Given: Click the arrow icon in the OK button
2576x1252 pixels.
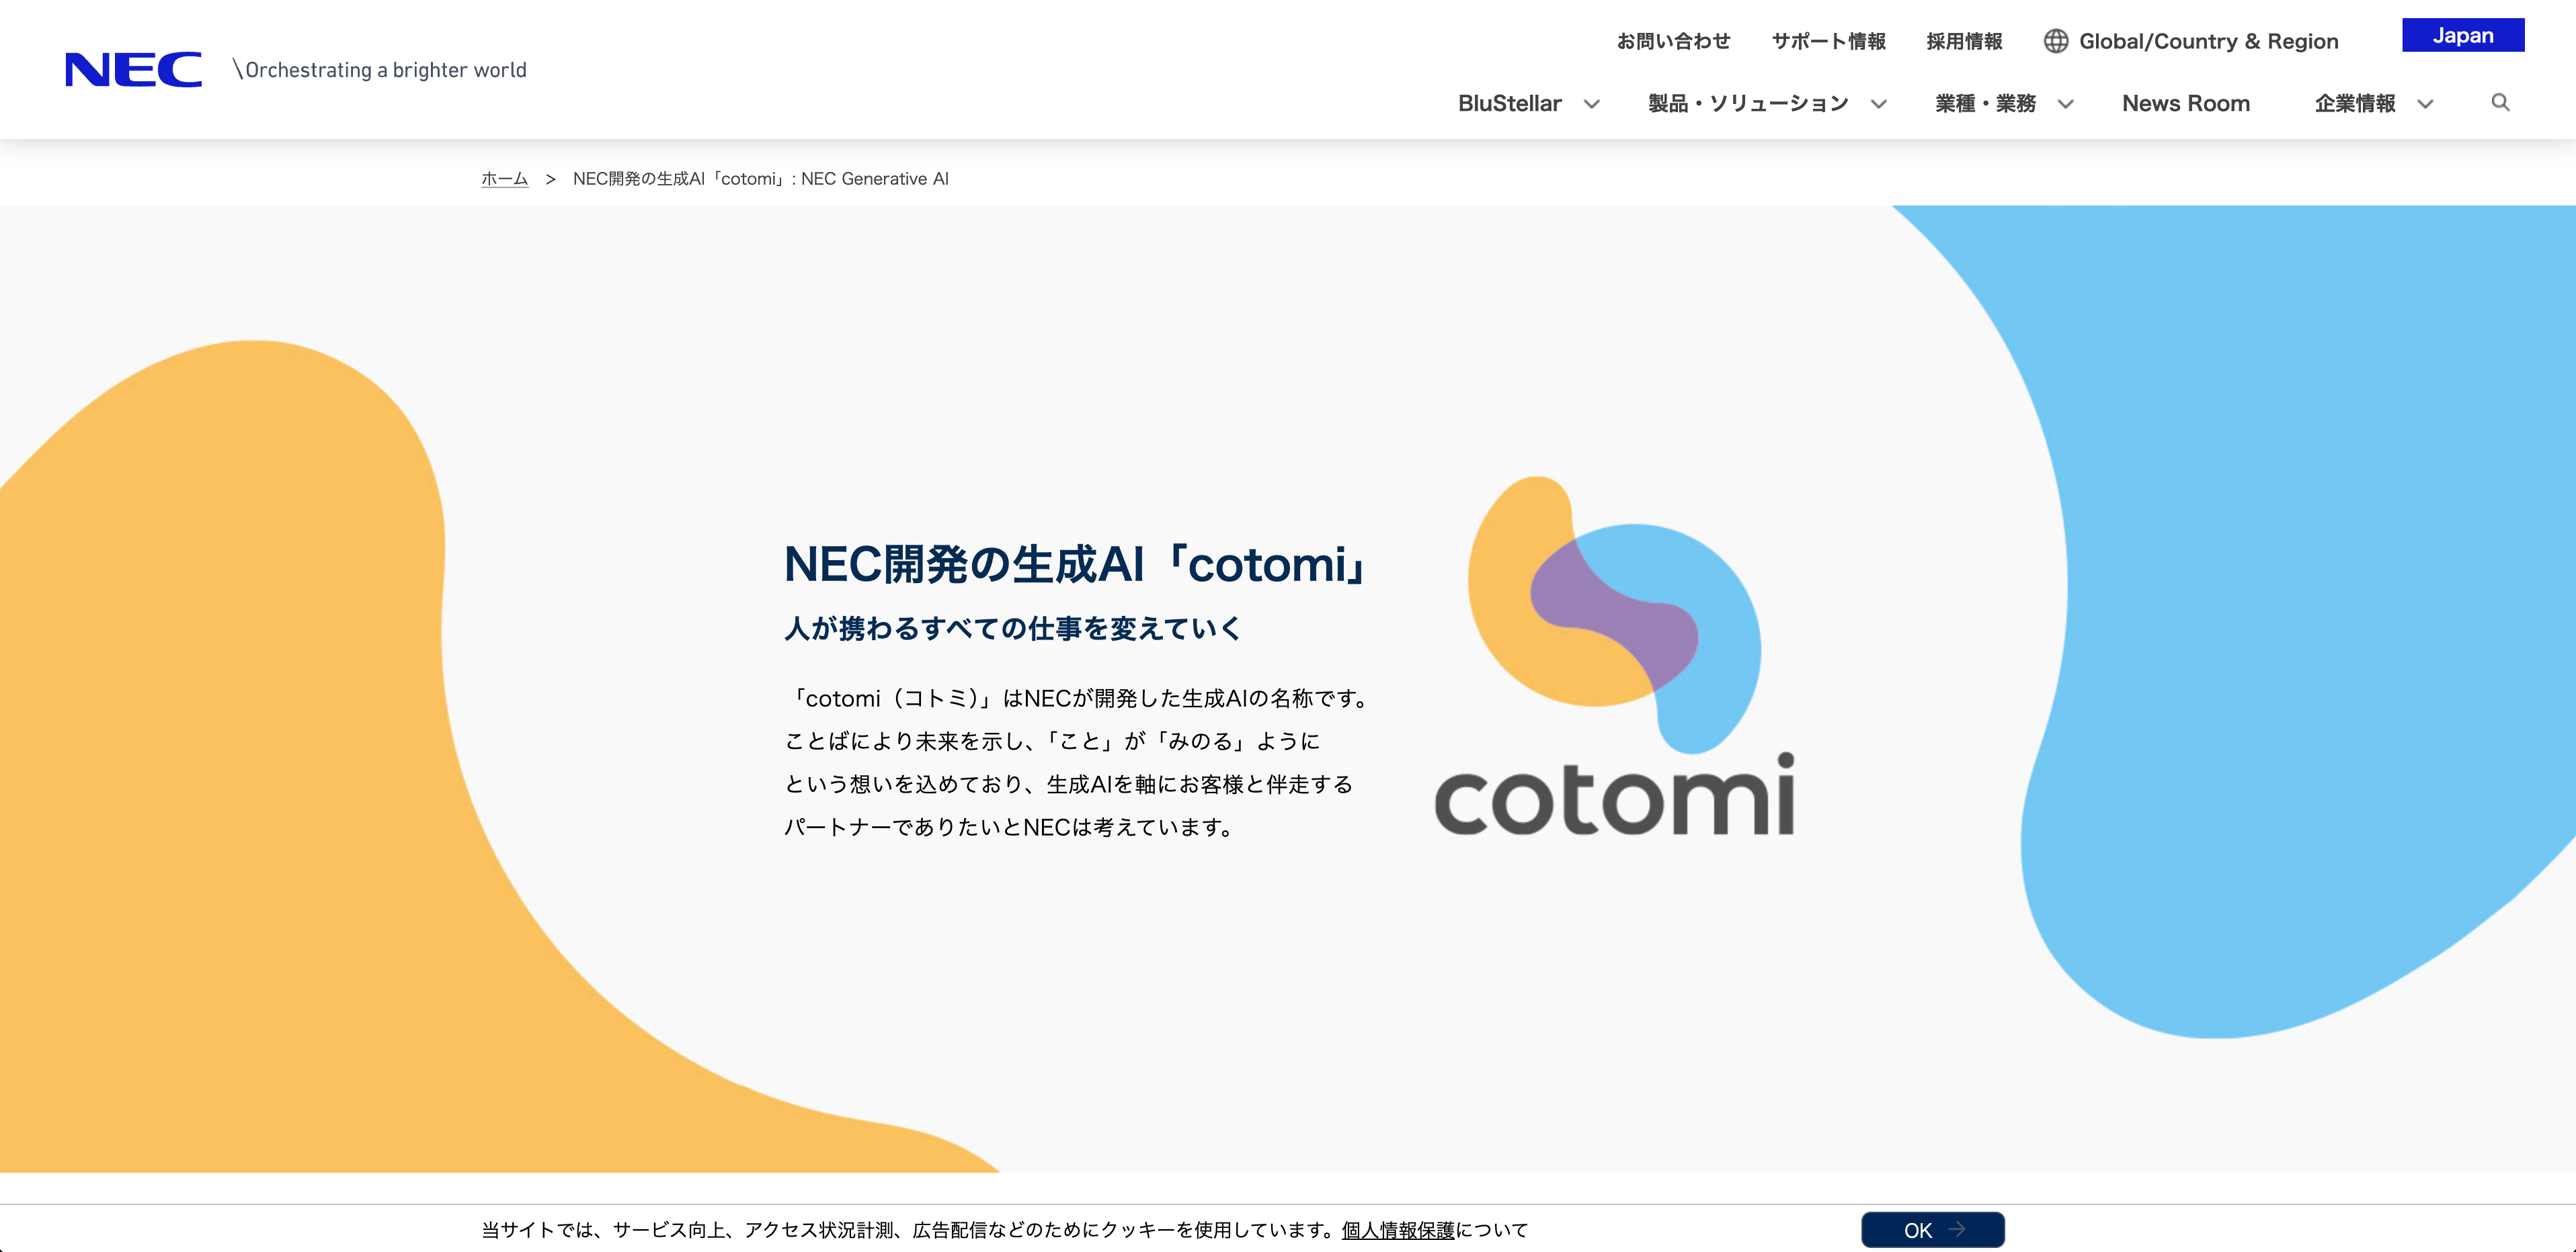Looking at the screenshot, I should pyautogui.click(x=1957, y=1229).
